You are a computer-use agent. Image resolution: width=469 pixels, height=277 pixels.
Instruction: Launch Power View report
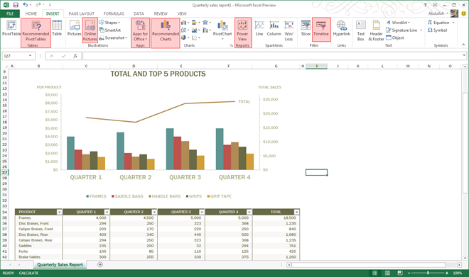pos(242,30)
